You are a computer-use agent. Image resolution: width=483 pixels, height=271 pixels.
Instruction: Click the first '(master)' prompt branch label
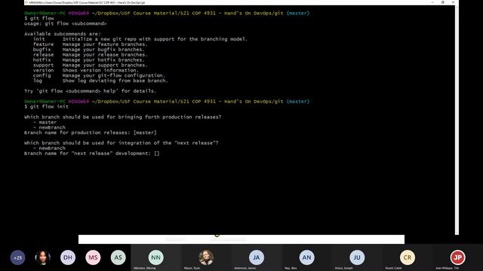(298, 14)
